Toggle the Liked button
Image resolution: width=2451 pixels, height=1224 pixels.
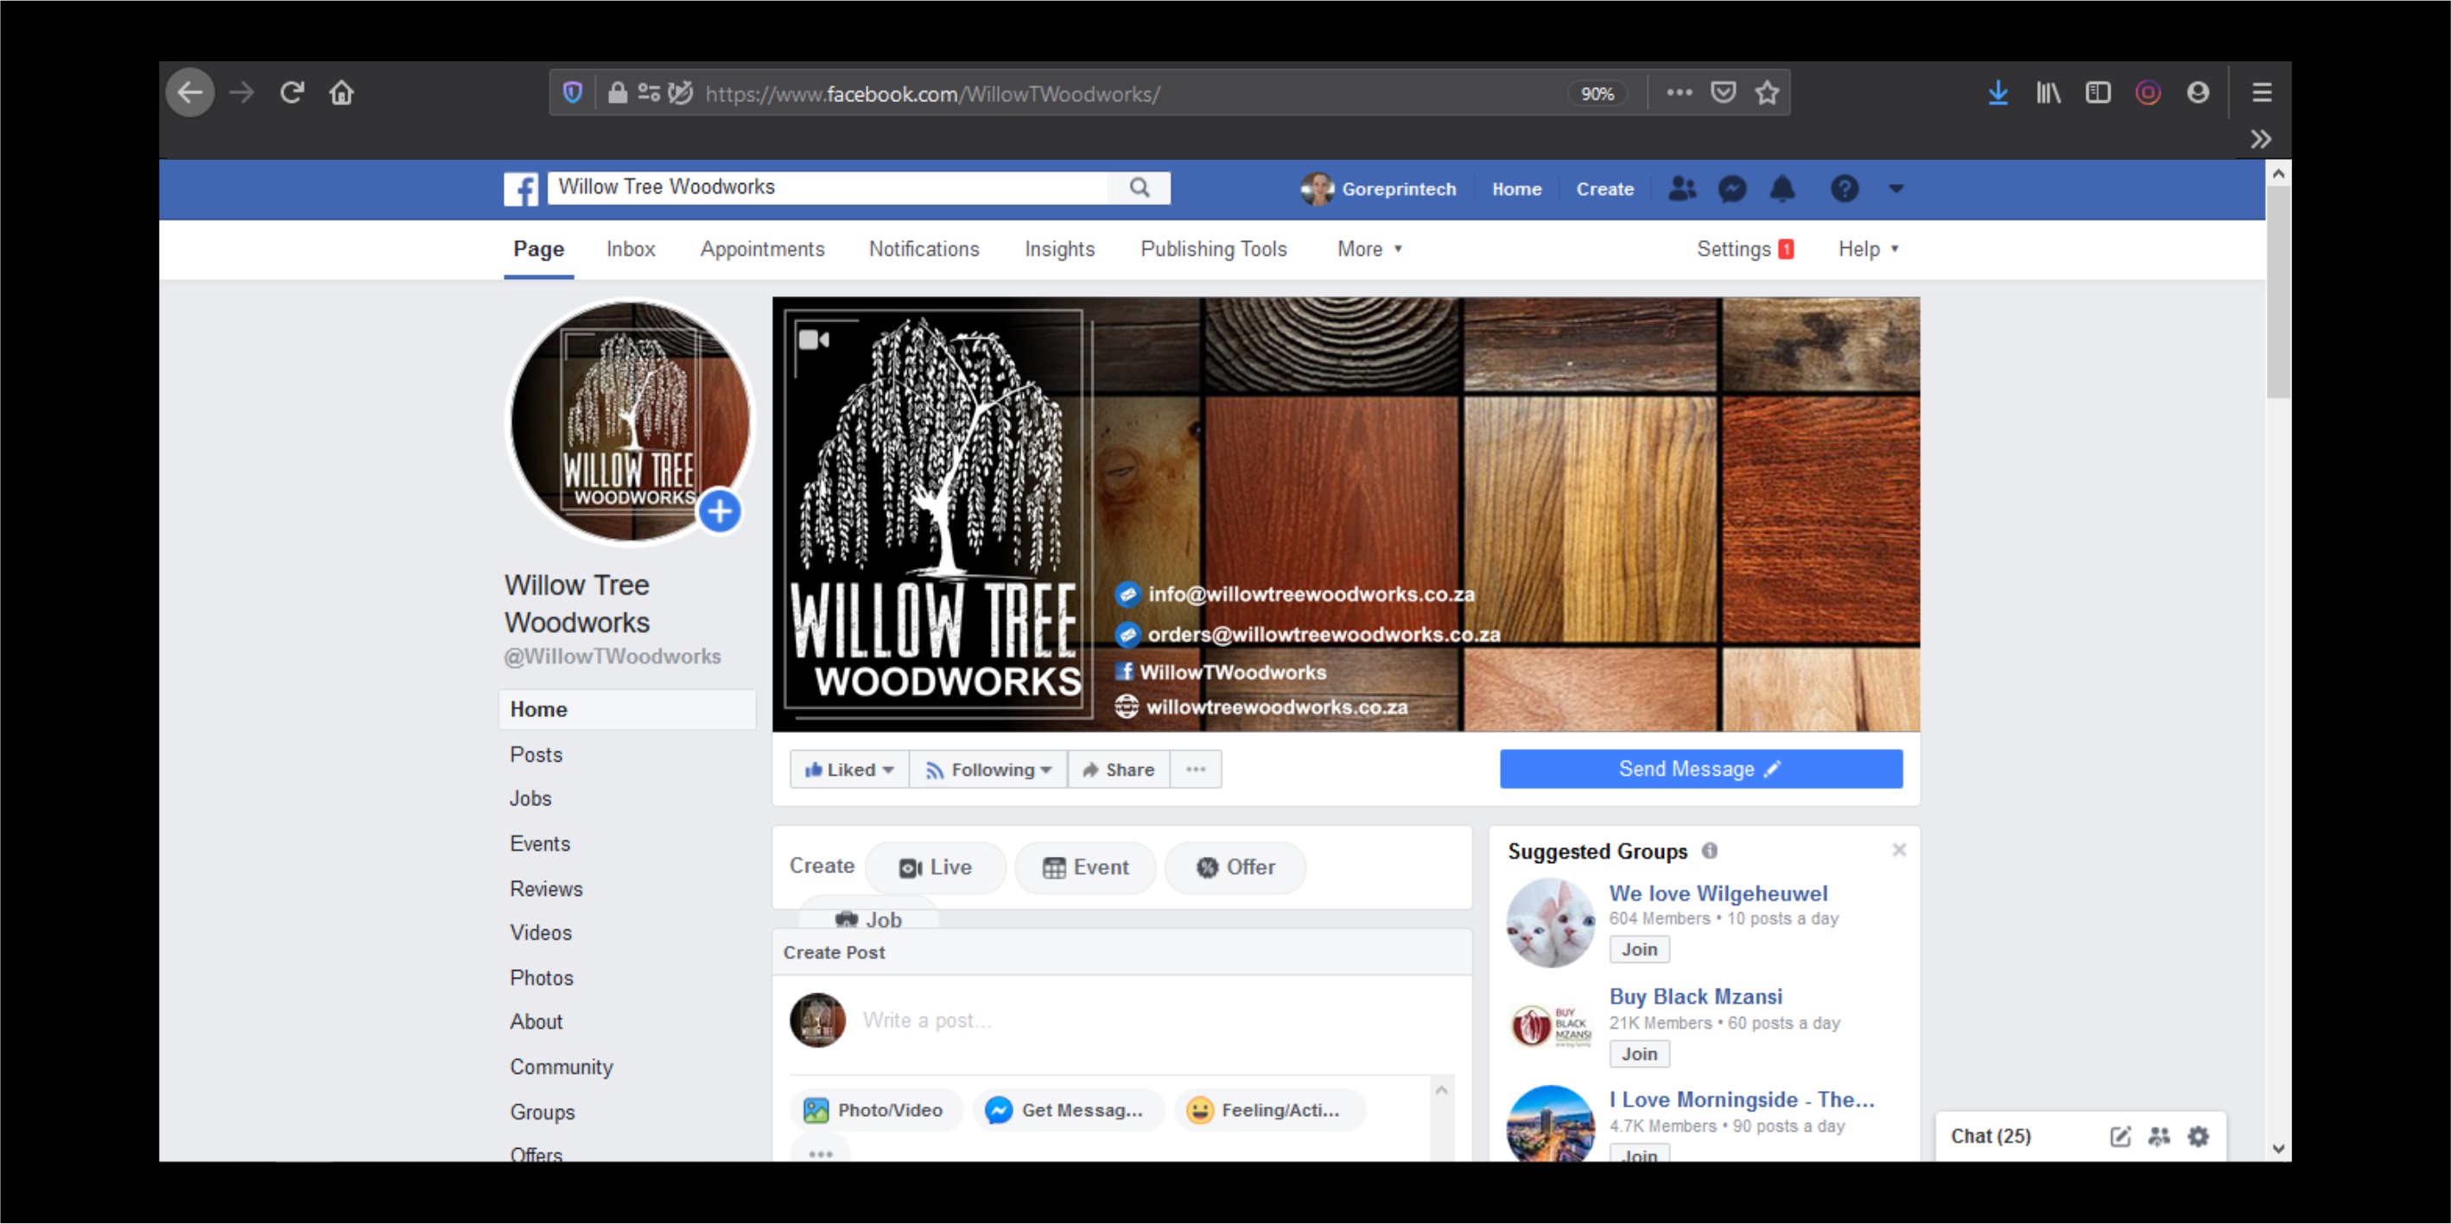(x=848, y=770)
